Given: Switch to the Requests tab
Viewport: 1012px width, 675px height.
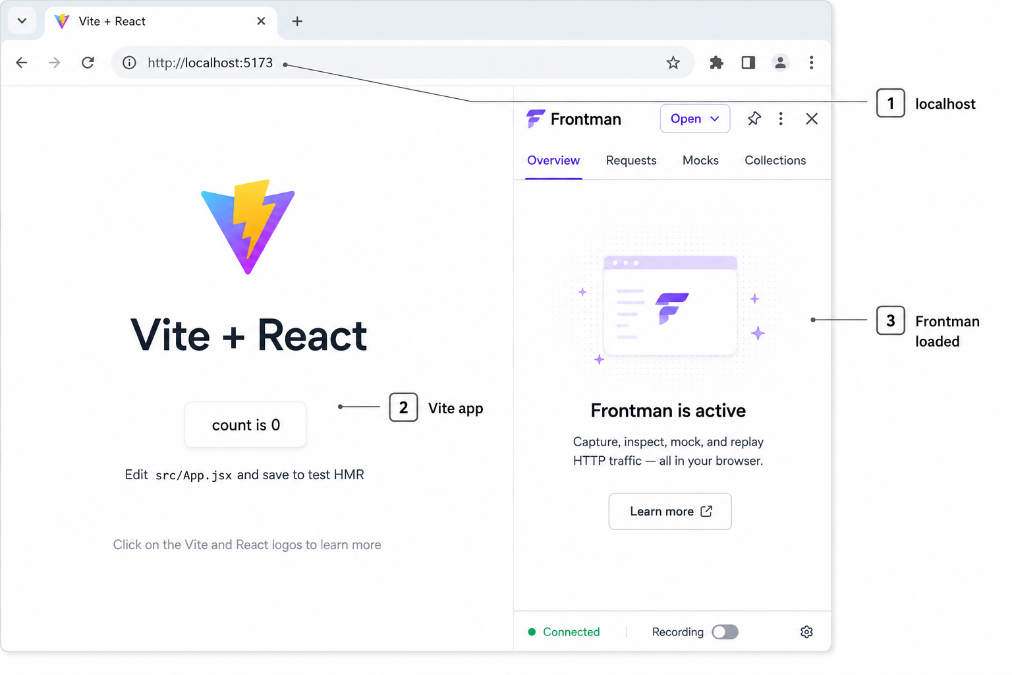Looking at the screenshot, I should (631, 160).
